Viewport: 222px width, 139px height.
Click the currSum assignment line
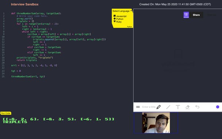click(x=59, y=34)
